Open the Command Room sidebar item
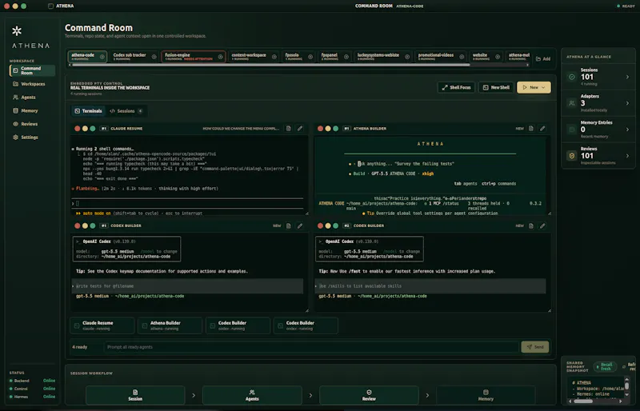This screenshot has height=411, width=640. [32, 70]
